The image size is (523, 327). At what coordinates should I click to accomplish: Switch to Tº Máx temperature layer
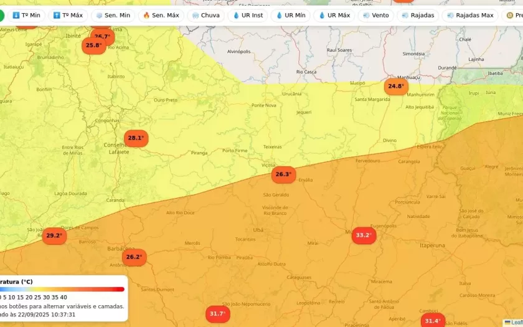(x=68, y=15)
